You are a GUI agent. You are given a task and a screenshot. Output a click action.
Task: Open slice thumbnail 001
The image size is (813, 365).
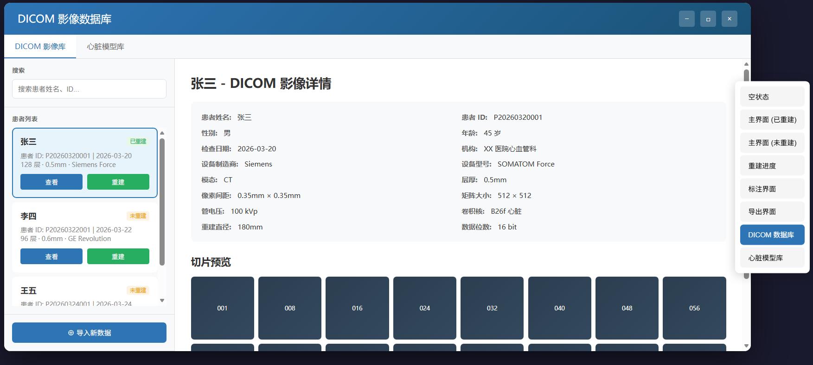(x=223, y=308)
